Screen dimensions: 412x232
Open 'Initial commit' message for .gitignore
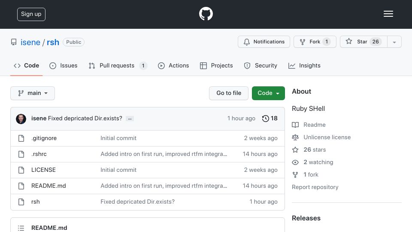click(x=118, y=138)
